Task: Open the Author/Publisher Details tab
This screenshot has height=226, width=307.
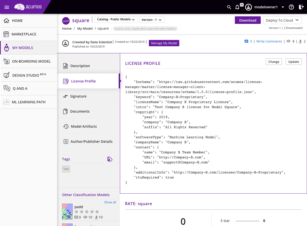Action: pos(89,141)
